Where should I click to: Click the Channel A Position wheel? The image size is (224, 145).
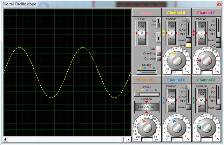[x=172, y=33]
